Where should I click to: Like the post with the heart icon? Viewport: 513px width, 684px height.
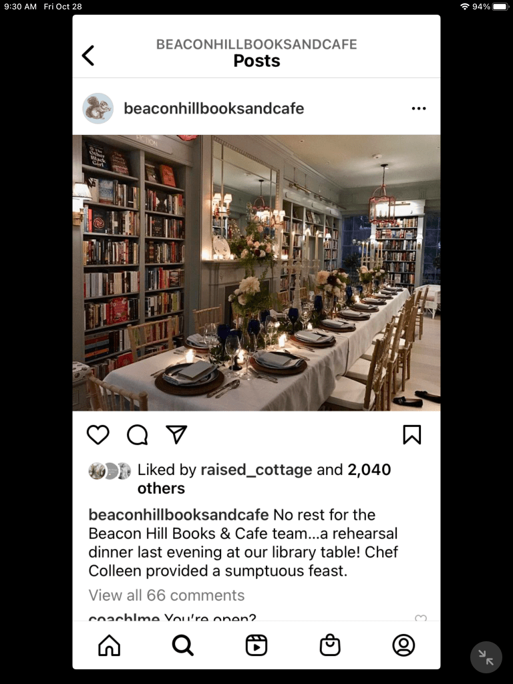98,434
